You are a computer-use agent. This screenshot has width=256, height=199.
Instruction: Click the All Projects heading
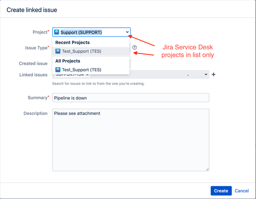pyautogui.click(x=68, y=61)
